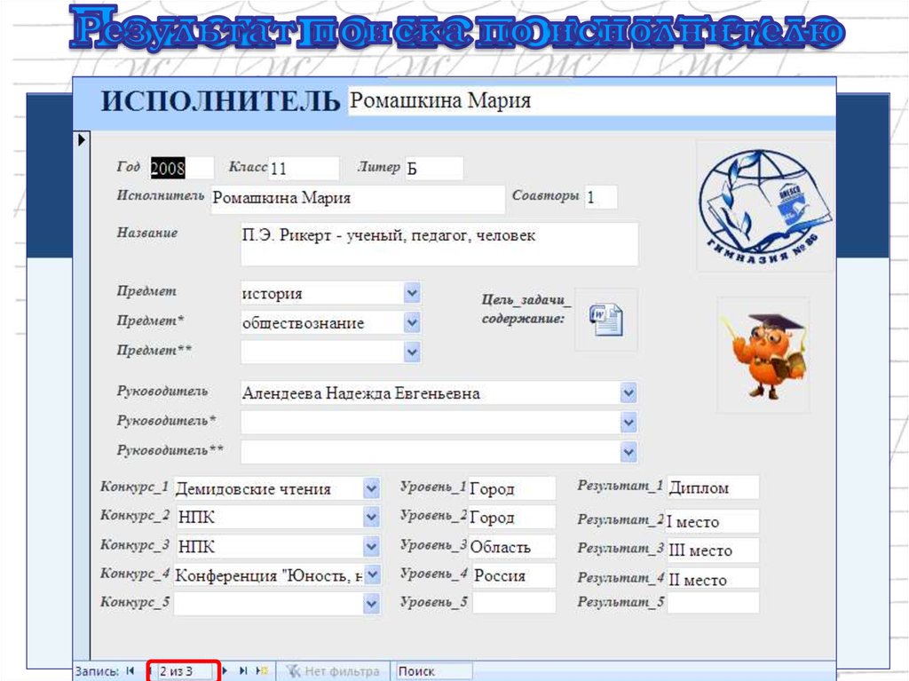Jump to last record button
The height and width of the screenshot is (681, 909).
(243, 670)
